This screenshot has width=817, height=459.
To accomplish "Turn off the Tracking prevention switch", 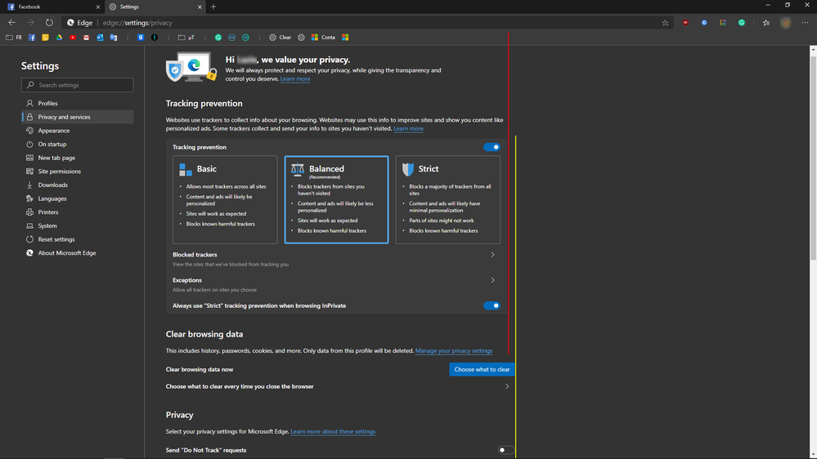I will (492, 147).
